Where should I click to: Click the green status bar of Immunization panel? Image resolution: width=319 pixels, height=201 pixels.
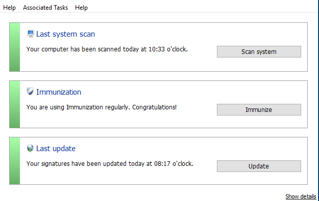pos(15,104)
